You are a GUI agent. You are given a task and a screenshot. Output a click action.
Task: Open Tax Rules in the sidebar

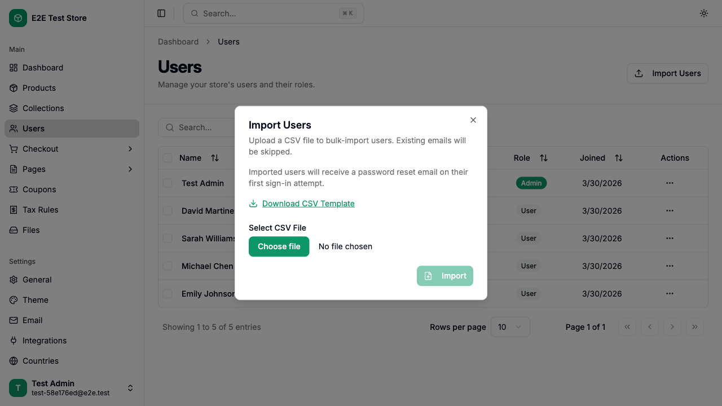pyautogui.click(x=72, y=210)
